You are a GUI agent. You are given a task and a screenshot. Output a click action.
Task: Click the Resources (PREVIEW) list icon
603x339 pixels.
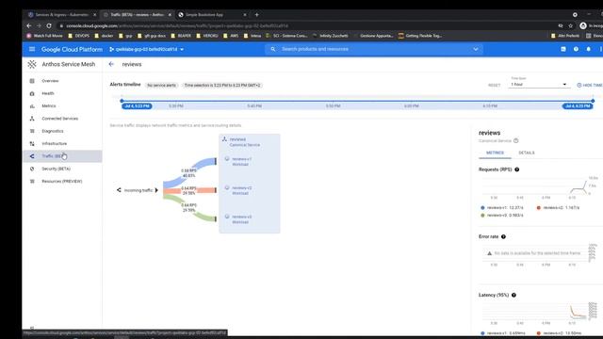[x=32, y=181]
